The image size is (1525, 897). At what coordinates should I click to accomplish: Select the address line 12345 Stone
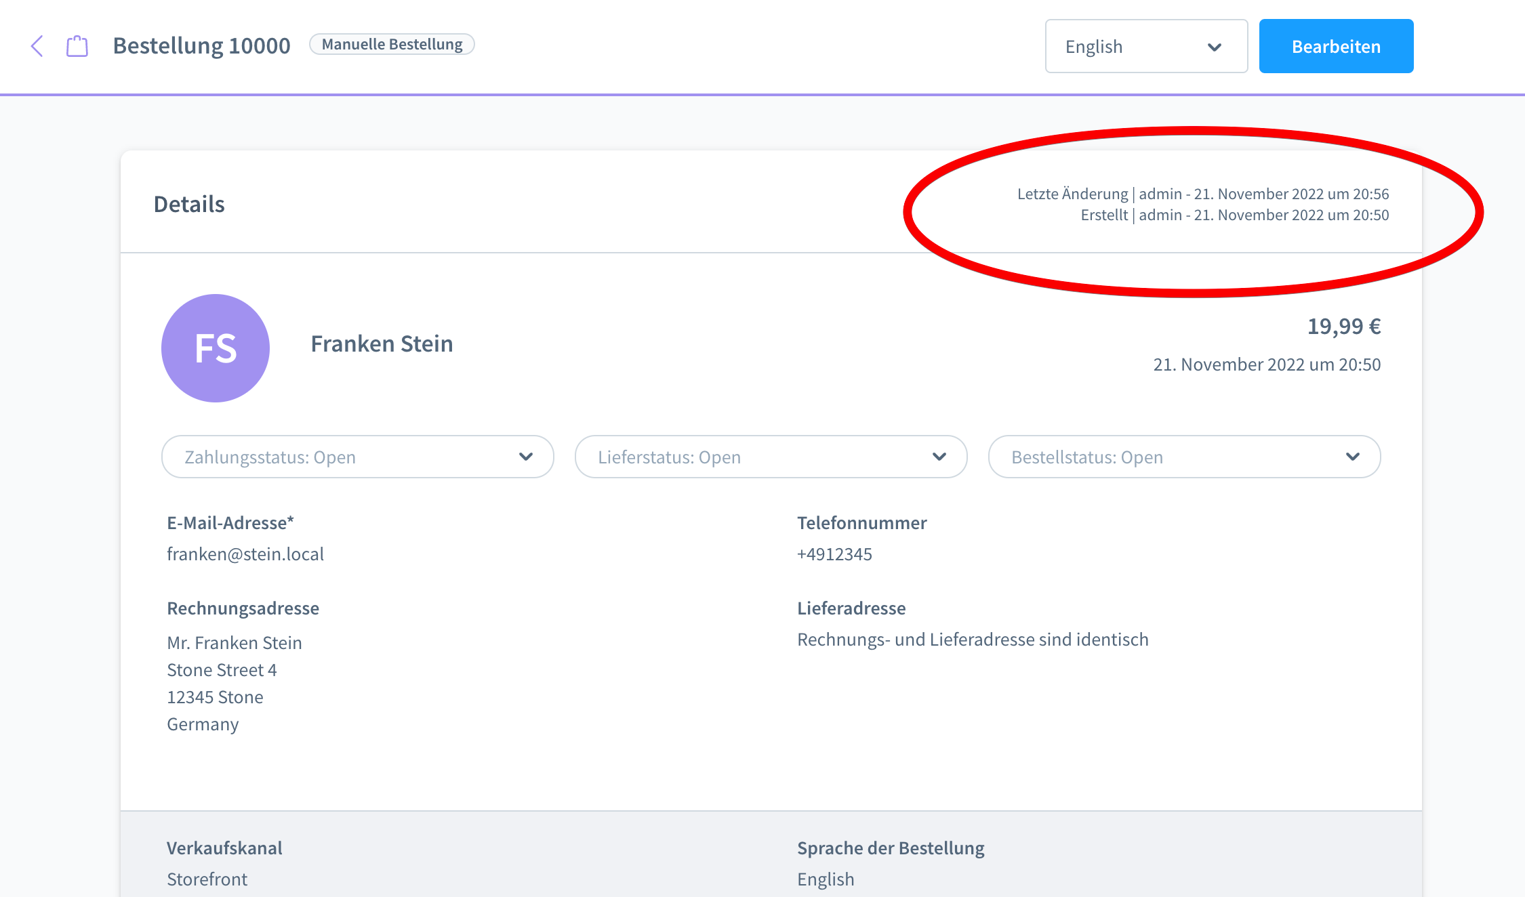coord(215,697)
